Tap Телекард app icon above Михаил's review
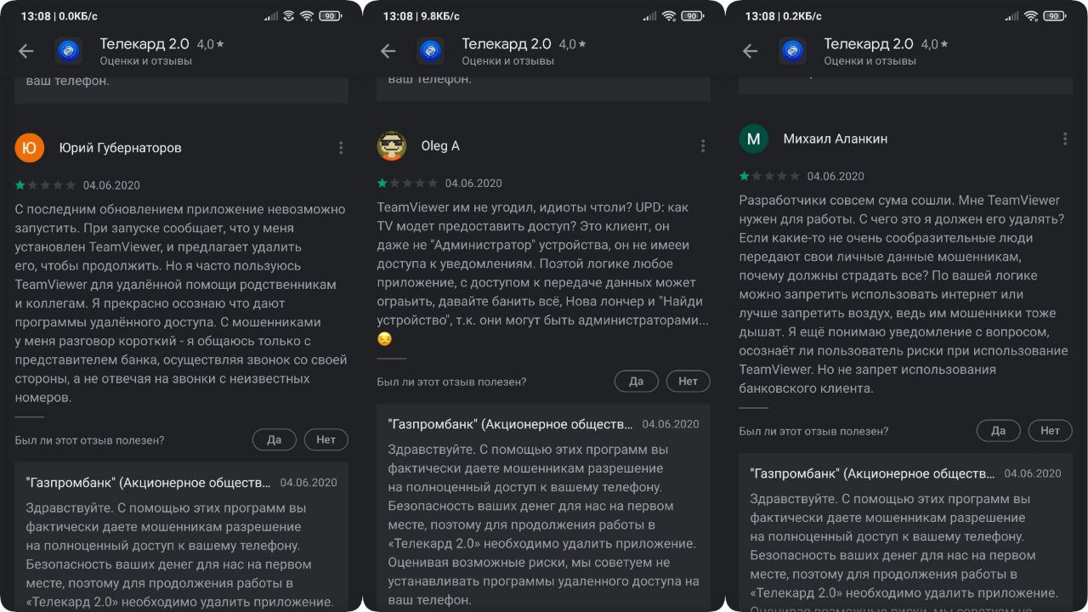 coord(793,51)
